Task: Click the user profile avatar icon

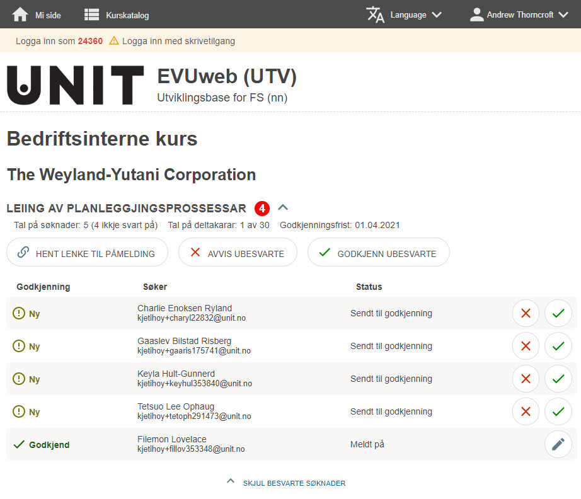Action: coord(477,15)
